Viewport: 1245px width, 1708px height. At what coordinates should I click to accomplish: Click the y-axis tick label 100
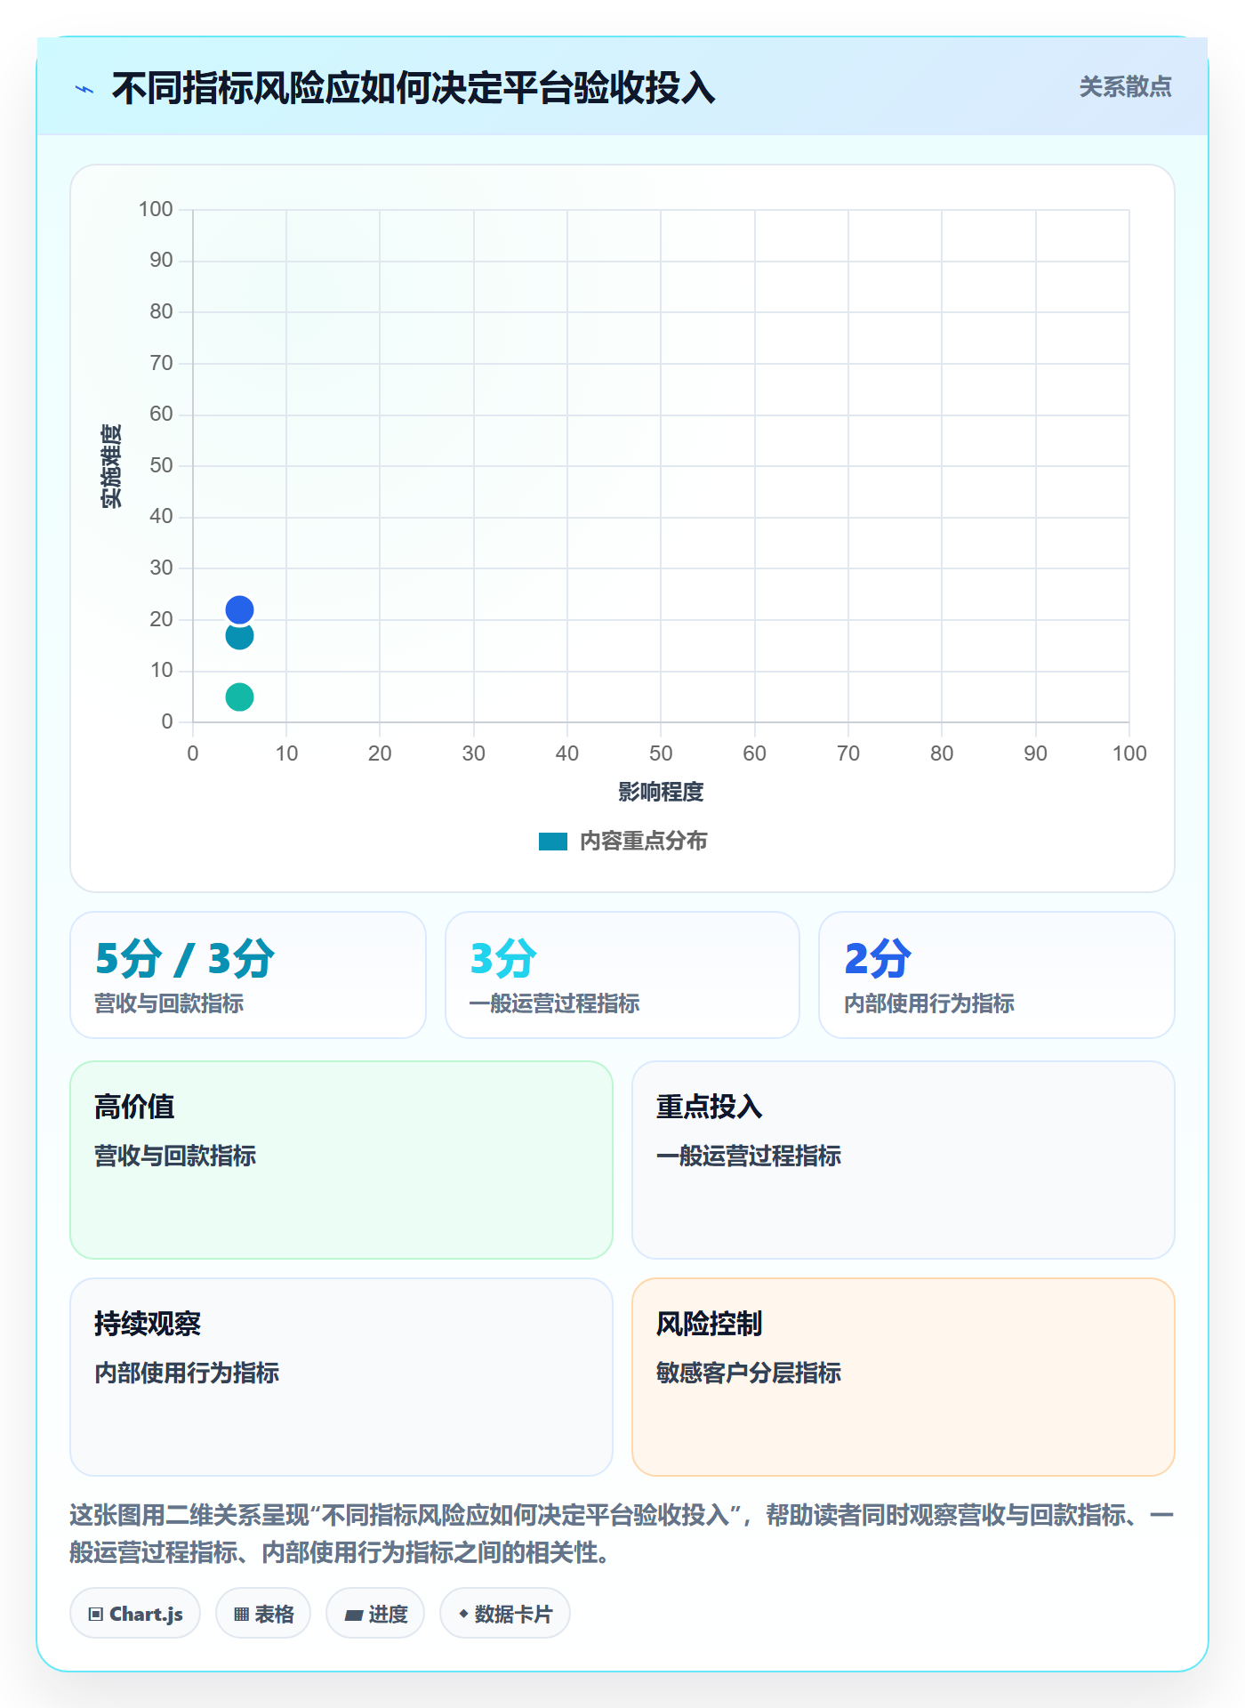coord(156,209)
